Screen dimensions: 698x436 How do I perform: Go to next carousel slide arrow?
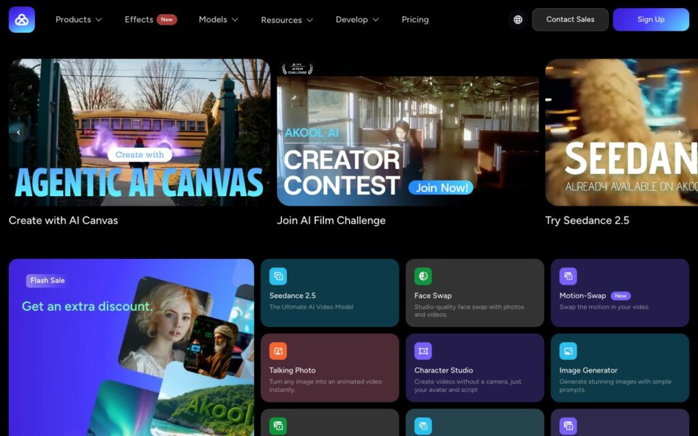point(680,132)
